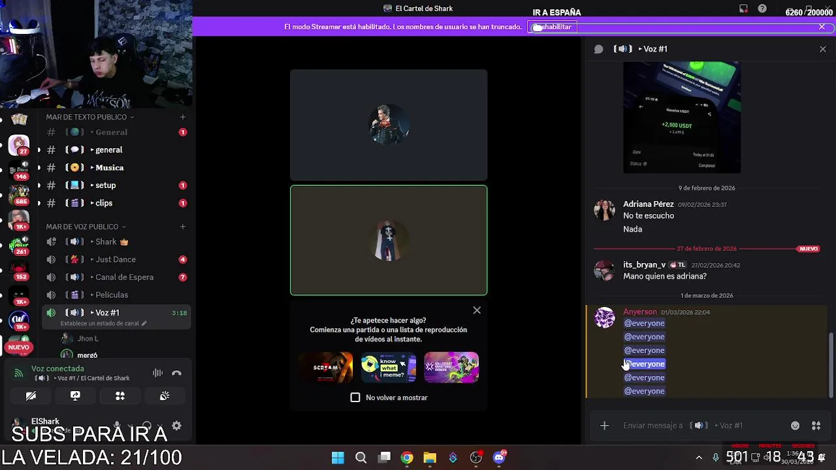Viewport: 836px width, 470px height.
Task: Open attachment plus button in chat
Action: click(x=604, y=426)
